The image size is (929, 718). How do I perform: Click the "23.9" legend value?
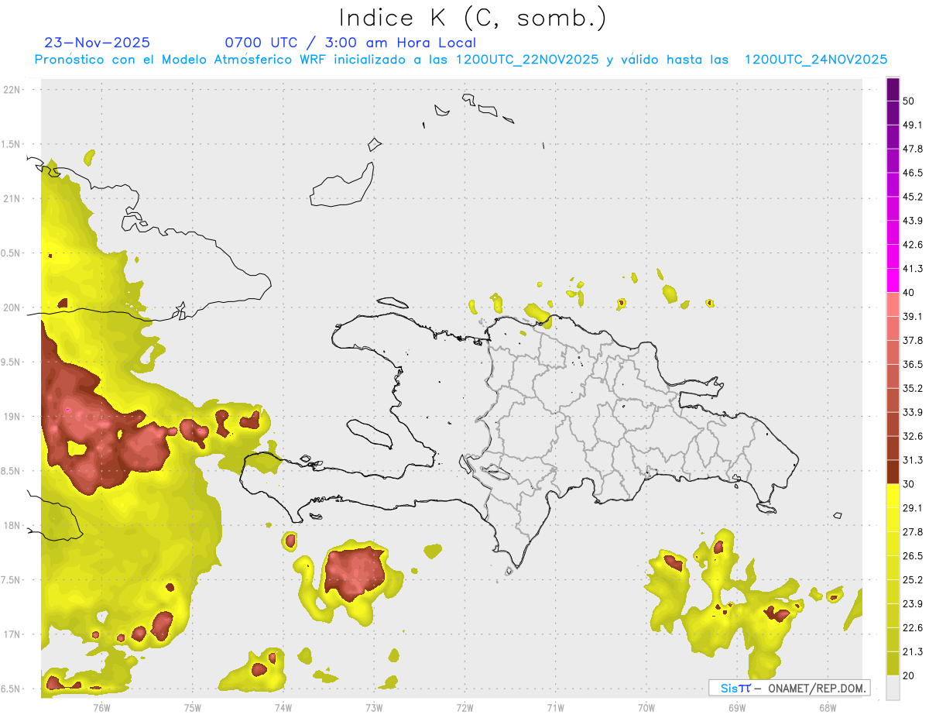pos(913,604)
